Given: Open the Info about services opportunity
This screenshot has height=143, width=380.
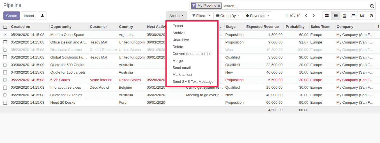Looking at the screenshot, I should coord(66,88).
